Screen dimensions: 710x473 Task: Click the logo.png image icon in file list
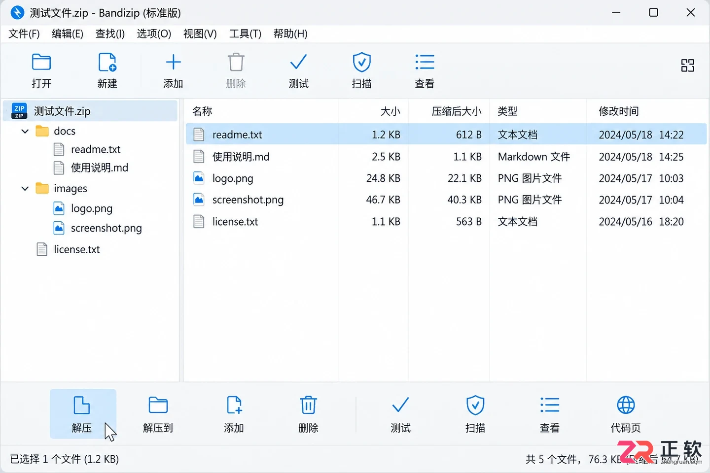pos(199,178)
